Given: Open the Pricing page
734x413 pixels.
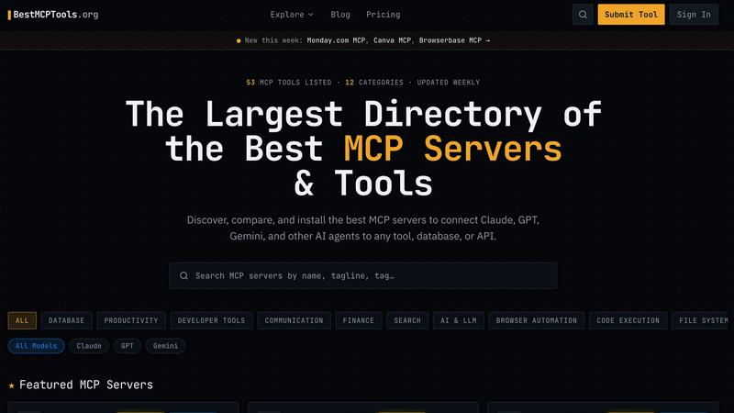Looking at the screenshot, I should (x=383, y=15).
